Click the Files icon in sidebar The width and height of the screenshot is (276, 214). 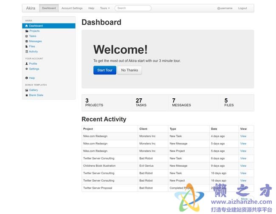(x=27, y=46)
